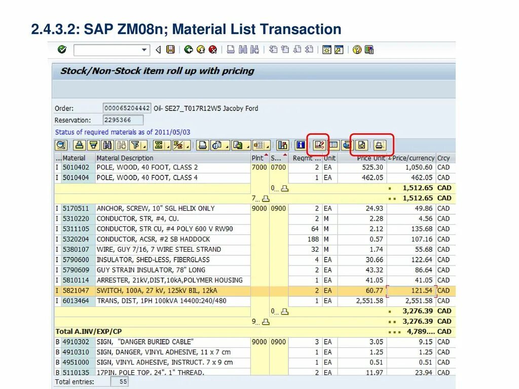Click the Export icon in grid toolbar
Screen dimensions: 519x389
[238, 145]
